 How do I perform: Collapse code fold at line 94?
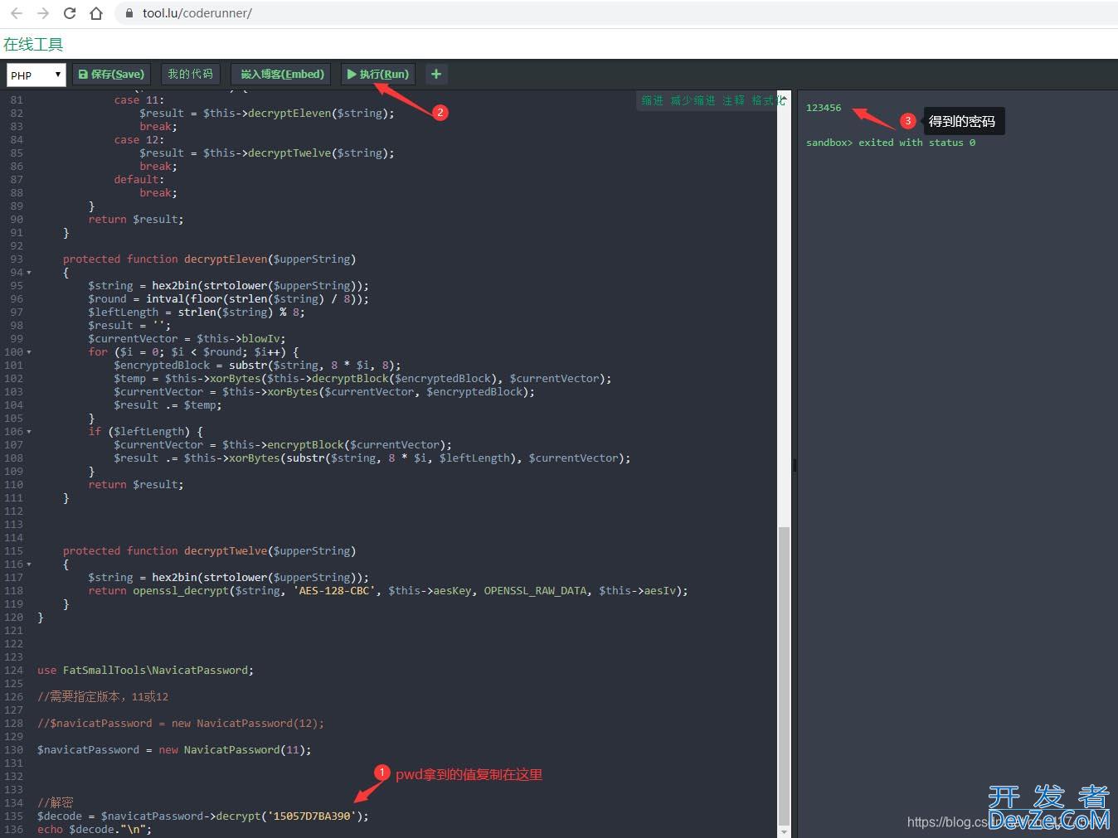(29, 273)
